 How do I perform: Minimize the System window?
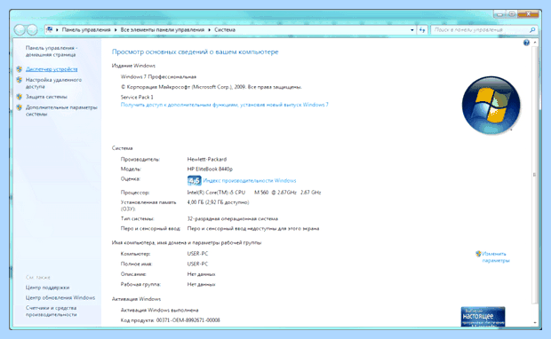point(499,14)
